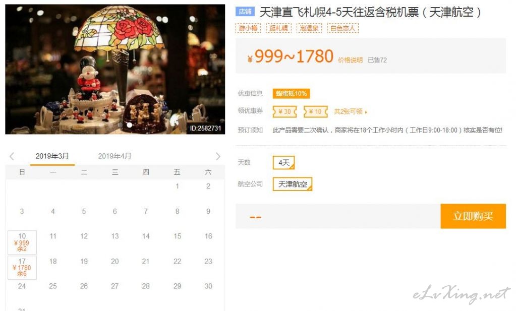
Task: Switch to 2019年4月 month tab
Action: (x=114, y=156)
